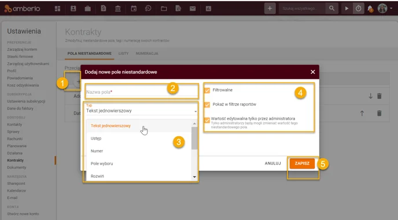Open Kontakty in sidebar
This screenshot has height=220, width=398.
tap(14, 125)
